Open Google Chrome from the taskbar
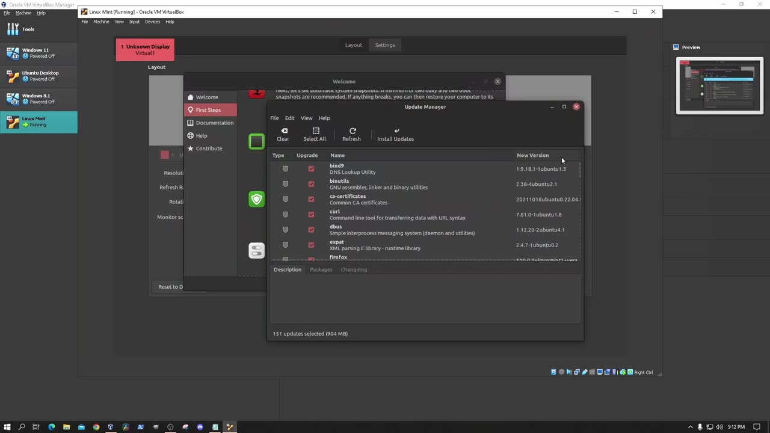 click(x=96, y=427)
